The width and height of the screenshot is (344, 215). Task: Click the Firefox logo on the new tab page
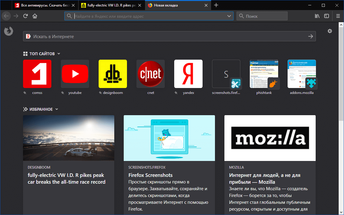(x=9, y=31)
